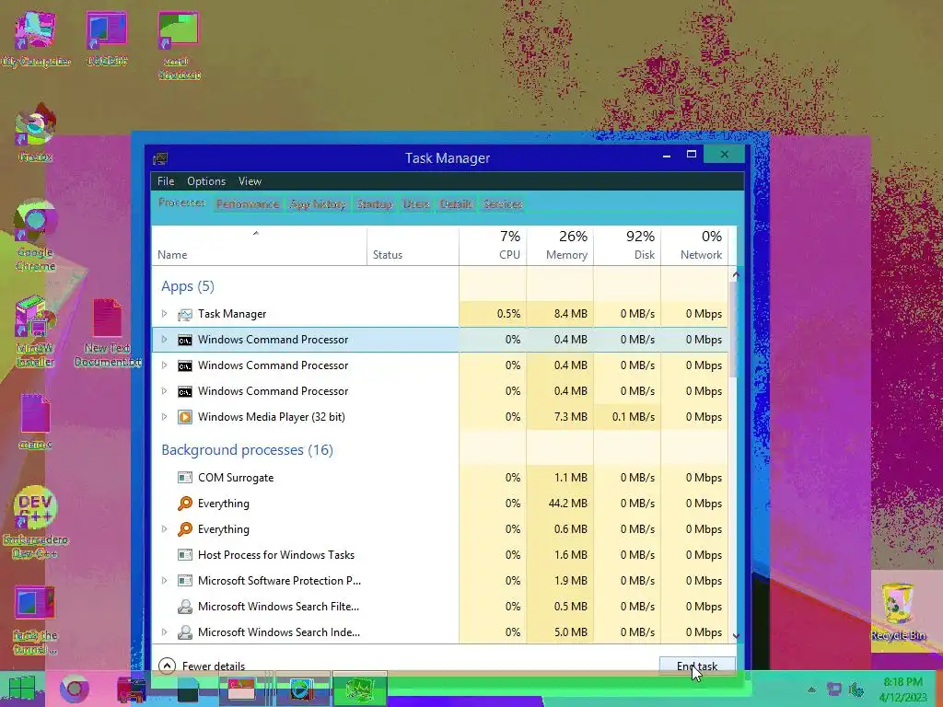
Task: Click the icon of the Everything process using 44.2 MB
Action: click(x=184, y=504)
